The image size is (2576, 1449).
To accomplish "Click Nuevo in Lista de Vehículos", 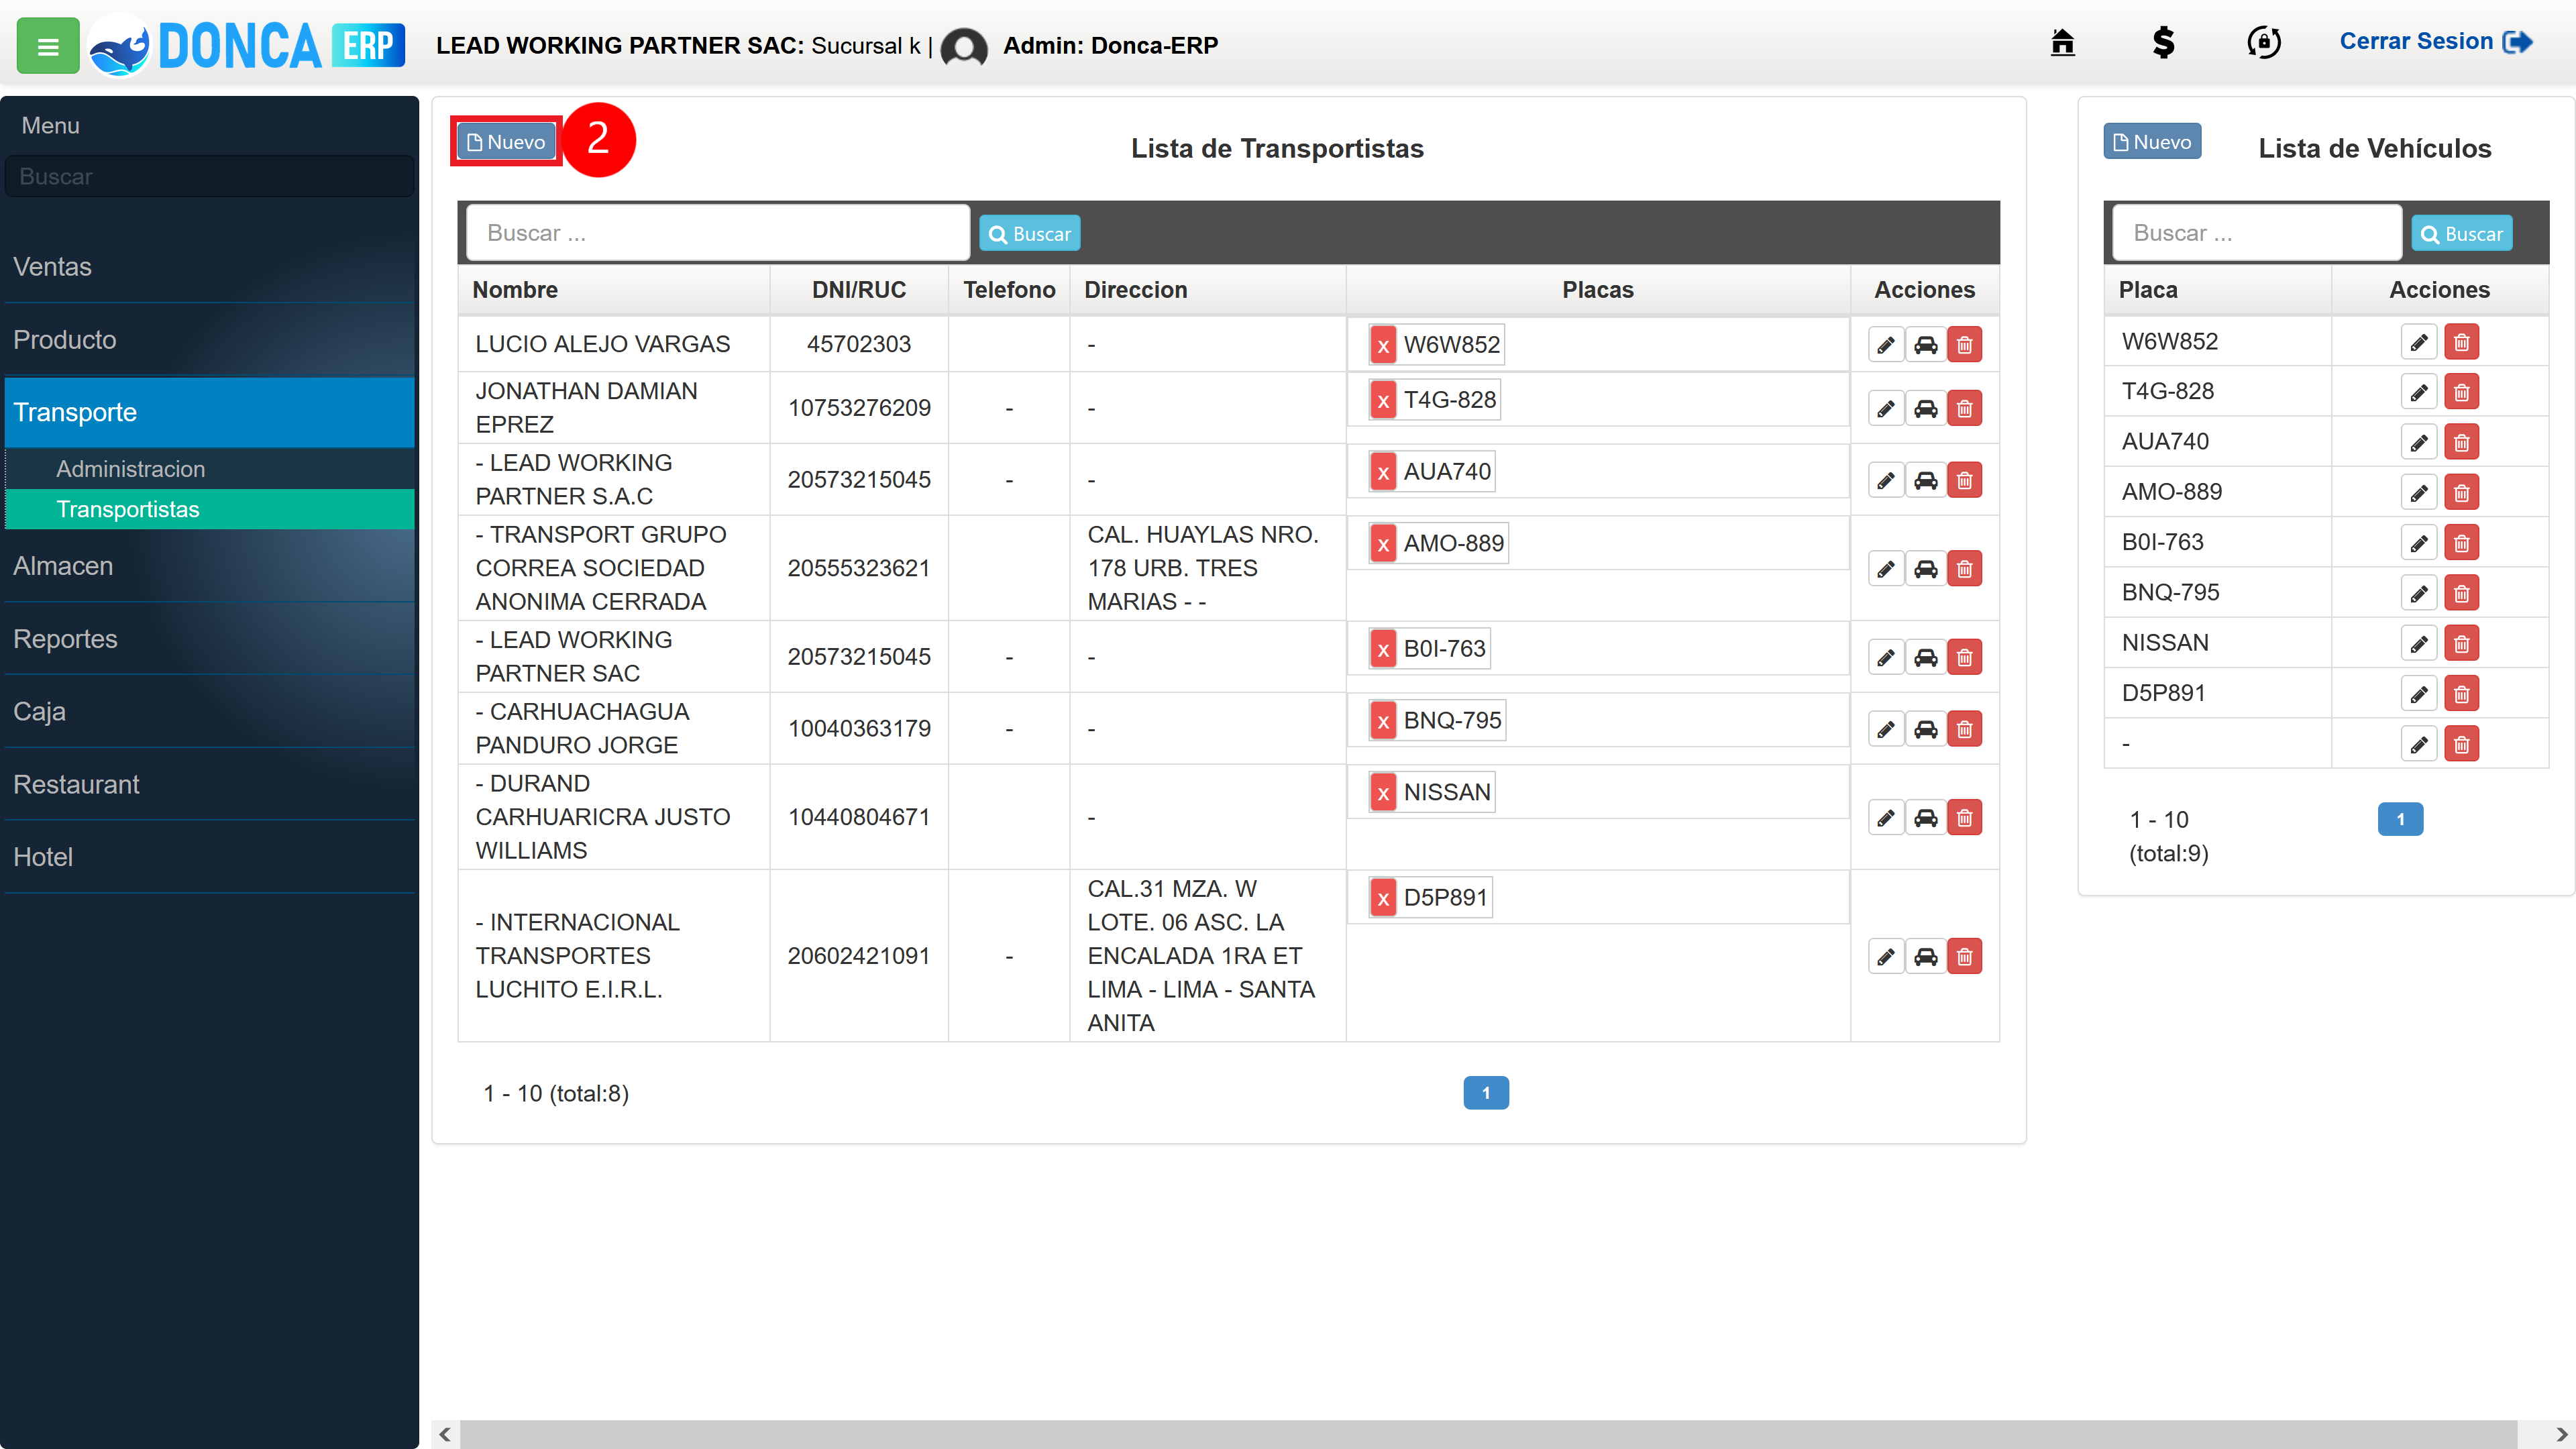I will point(2152,142).
